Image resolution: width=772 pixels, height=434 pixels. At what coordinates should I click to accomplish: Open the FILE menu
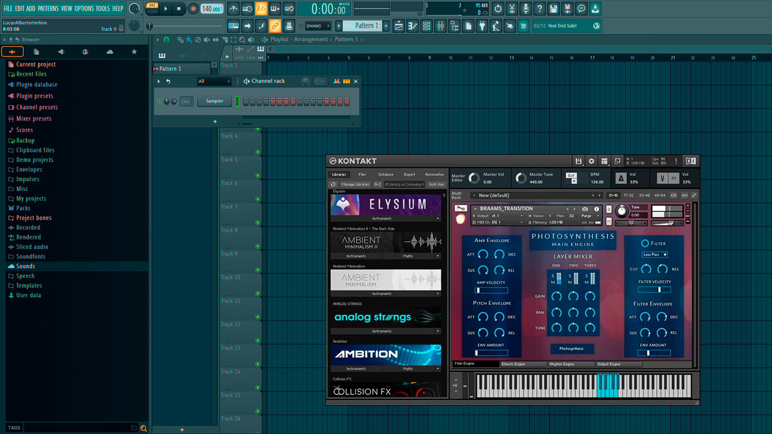coord(8,8)
